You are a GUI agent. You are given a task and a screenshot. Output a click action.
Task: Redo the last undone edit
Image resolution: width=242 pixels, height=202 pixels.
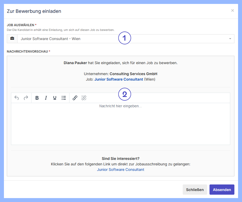click(x=26, y=98)
